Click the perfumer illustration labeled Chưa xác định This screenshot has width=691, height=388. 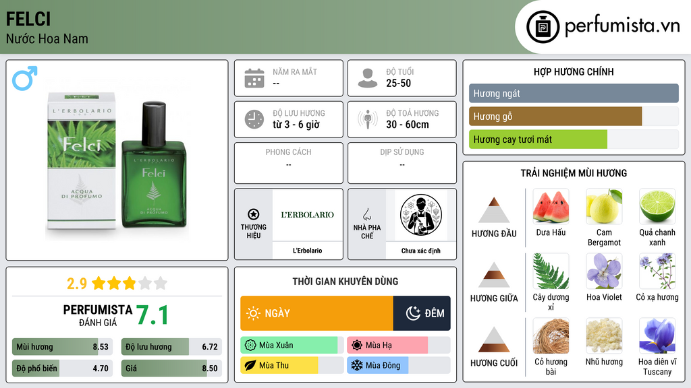421,216
